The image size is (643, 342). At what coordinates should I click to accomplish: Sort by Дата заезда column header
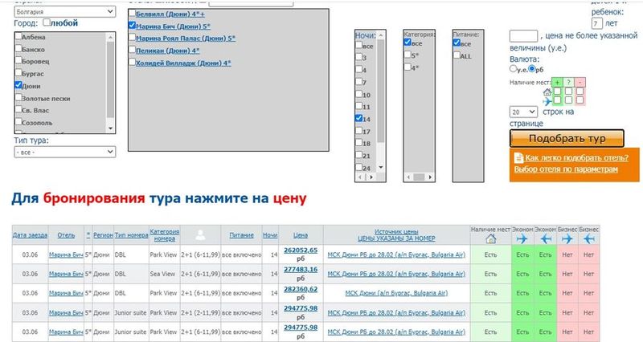[x=30, y=235]
